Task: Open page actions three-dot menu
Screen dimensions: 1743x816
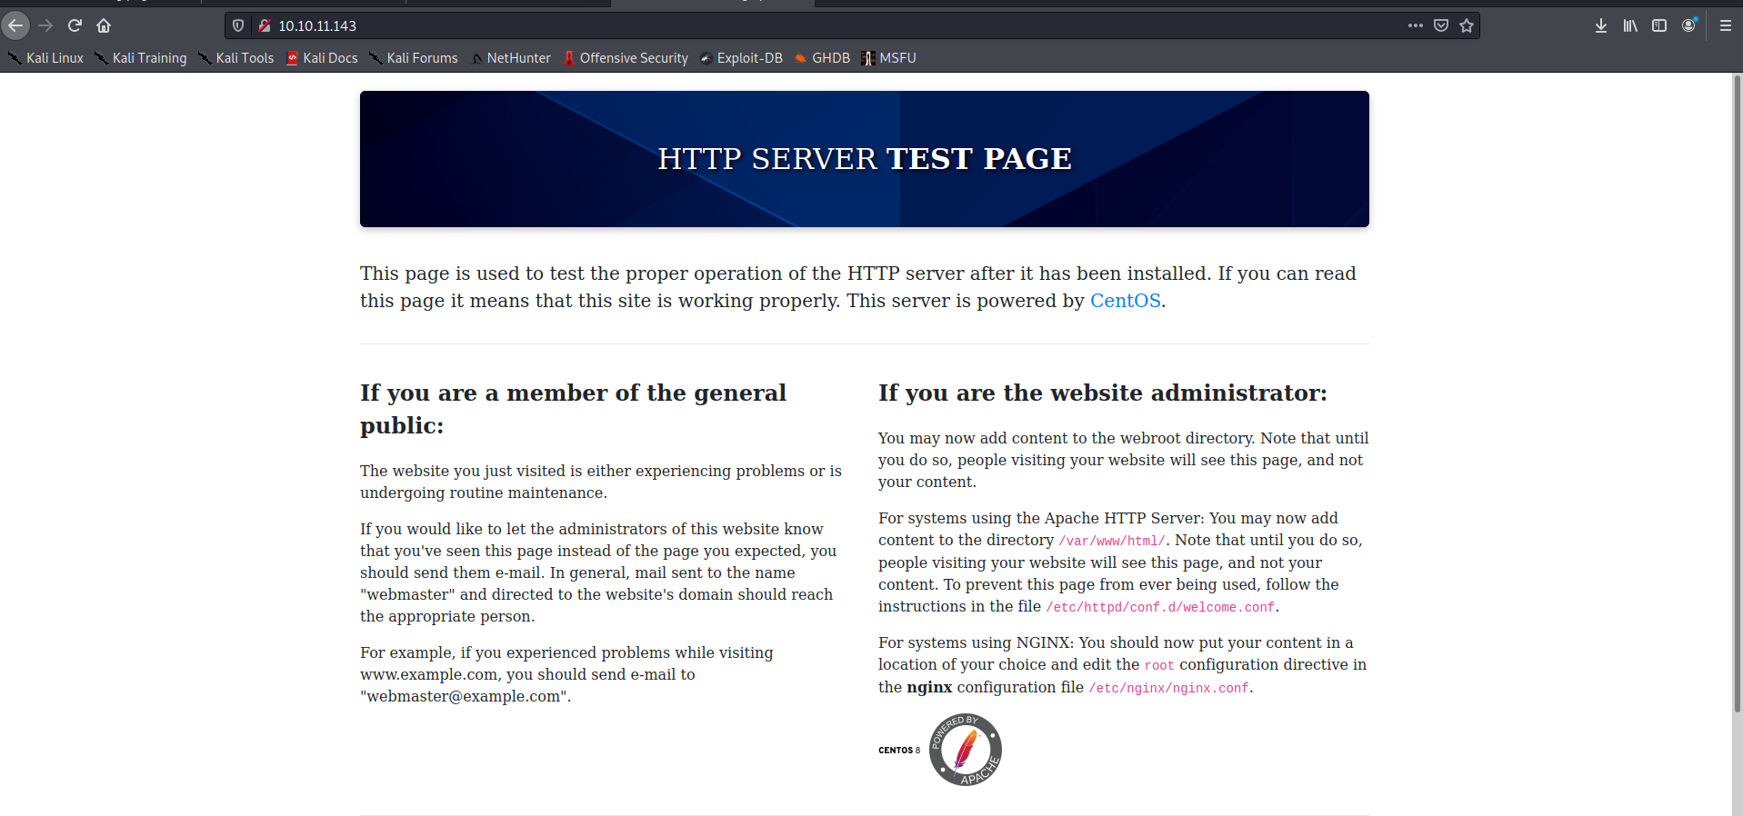Action: point(1416,25)
